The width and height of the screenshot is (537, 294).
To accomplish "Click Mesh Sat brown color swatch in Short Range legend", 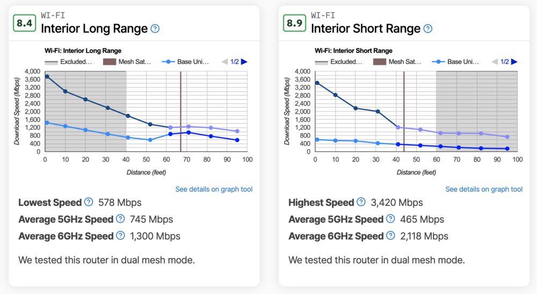I will pyautogui.click(x=379, y=62).
